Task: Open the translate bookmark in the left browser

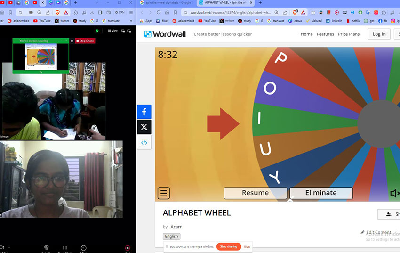Action: 111,21
